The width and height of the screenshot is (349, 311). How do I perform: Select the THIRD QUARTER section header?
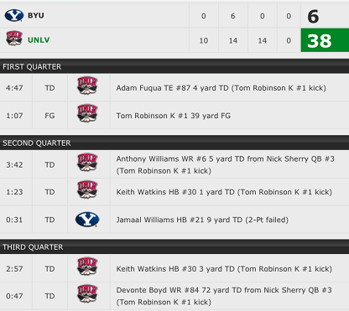[x=174, y=247]
